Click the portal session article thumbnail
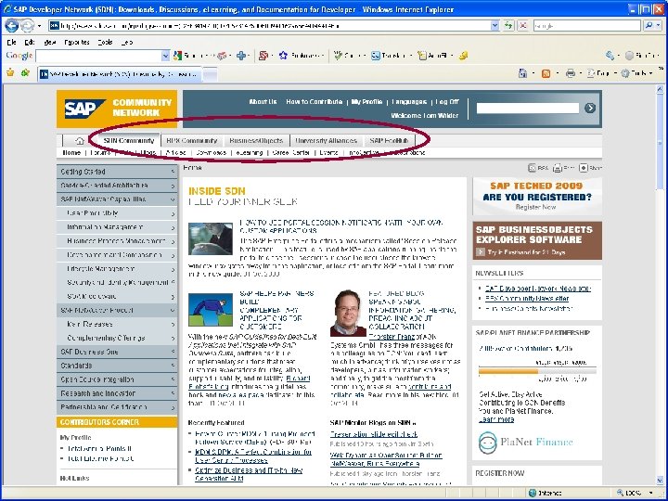This screenshot has width=668, height=501. (x=211, y=238)
